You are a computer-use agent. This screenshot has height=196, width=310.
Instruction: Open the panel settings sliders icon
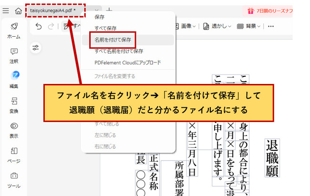coord(36,48)
